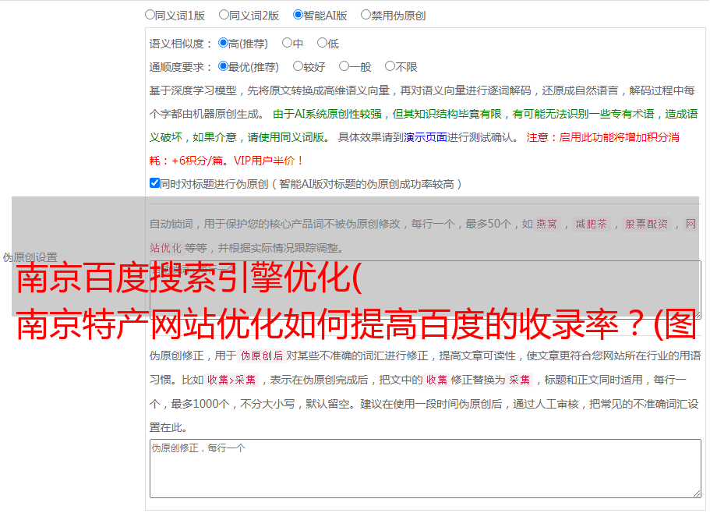Viewport: 710px width, 513px height.
Task: Select 禁用伪原创 radio option
Action: click(x=366, y=15)
